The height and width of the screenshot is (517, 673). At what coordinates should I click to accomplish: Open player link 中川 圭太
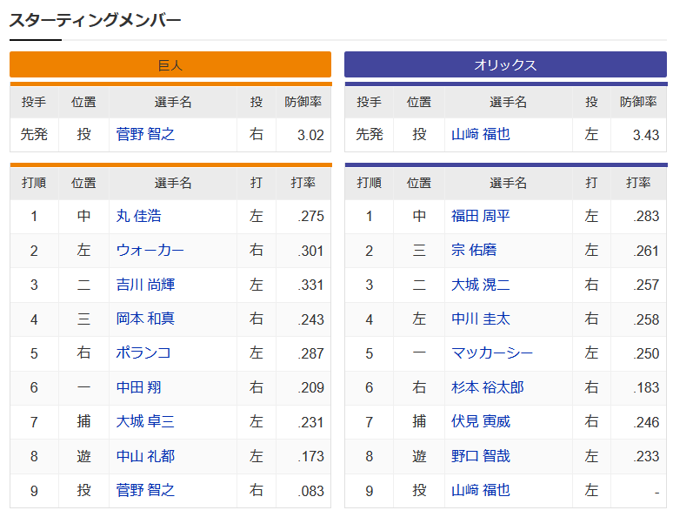[x=481, y=319]
